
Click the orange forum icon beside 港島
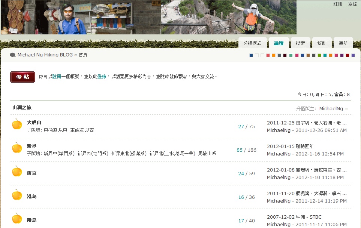[x=17, y=195]
